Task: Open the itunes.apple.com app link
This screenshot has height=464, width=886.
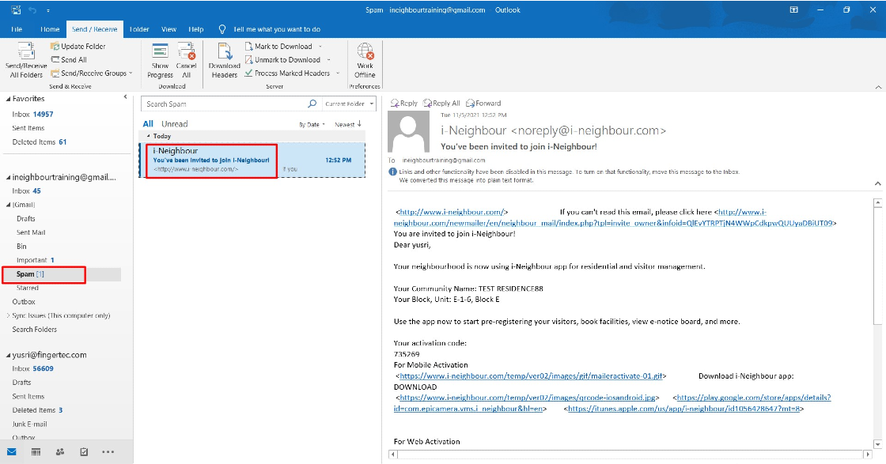Action: tap(683, 409)
